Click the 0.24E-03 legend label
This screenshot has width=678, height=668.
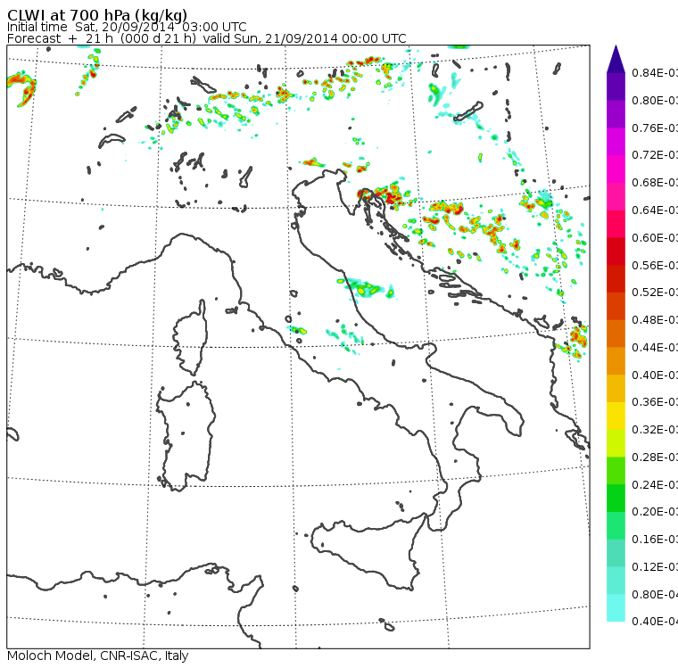pos(655,484)
